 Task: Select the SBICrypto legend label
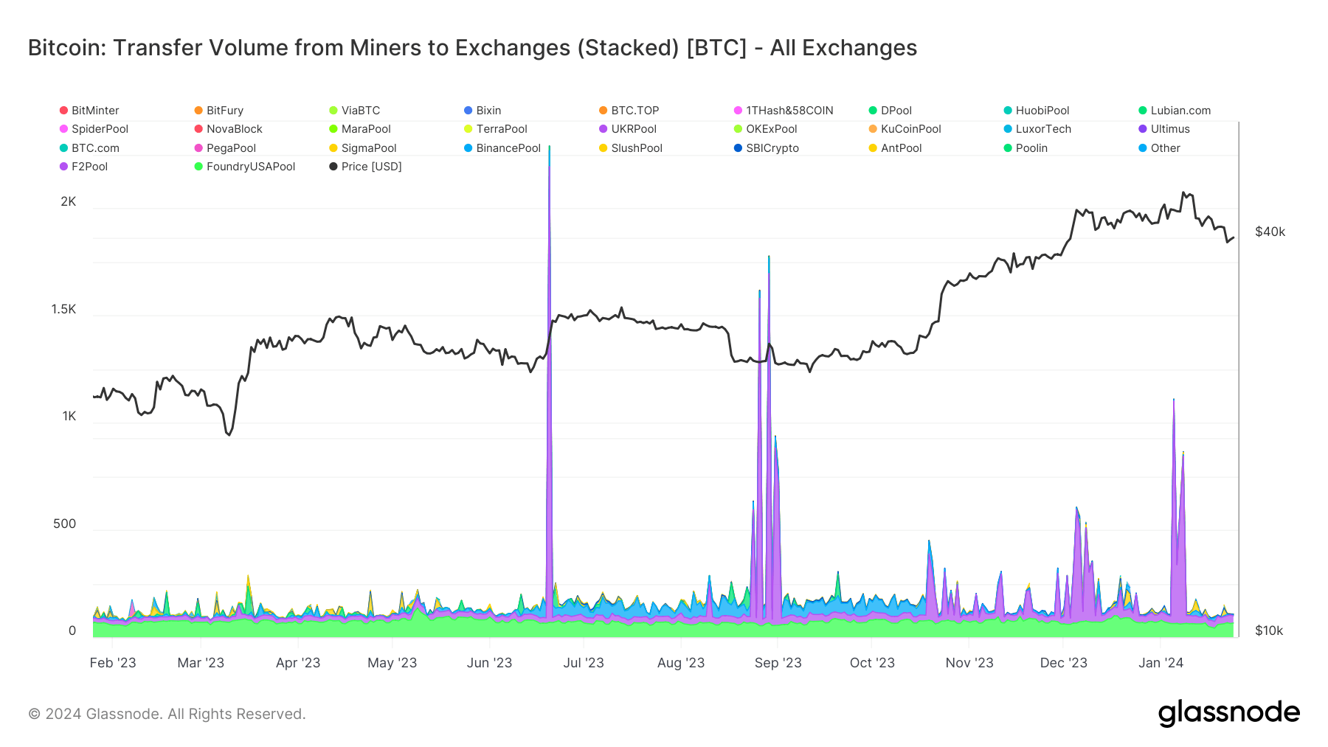(x=772, y=148)
